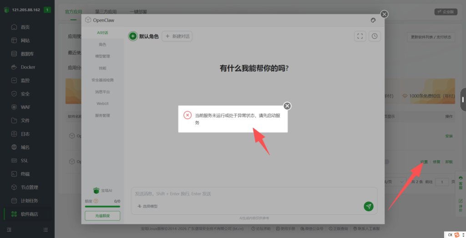Viewport: 466px width, 238px height.
Task: Click the 设置 settings link in OpenClaw row
Action: pos(424,162)
